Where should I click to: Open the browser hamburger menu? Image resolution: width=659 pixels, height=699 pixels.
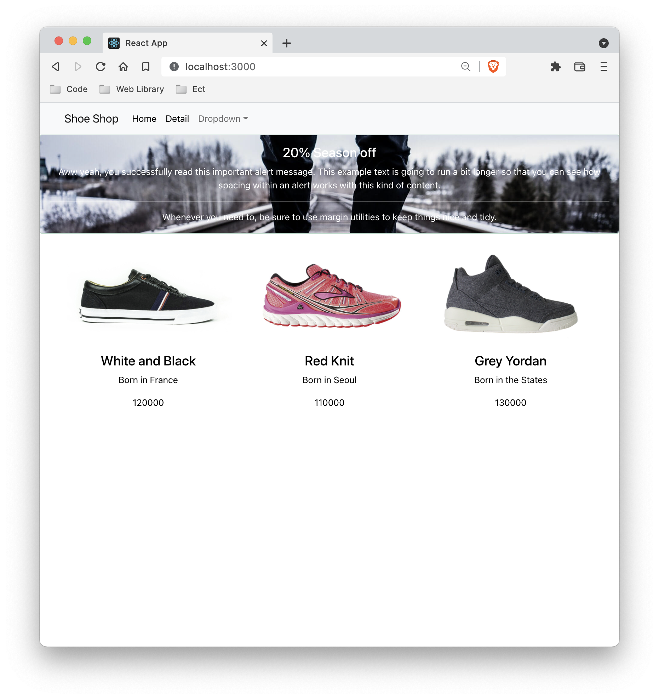604,67
